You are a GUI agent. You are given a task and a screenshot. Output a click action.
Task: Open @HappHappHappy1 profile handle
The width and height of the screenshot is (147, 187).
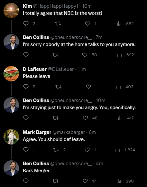point(56,6)
